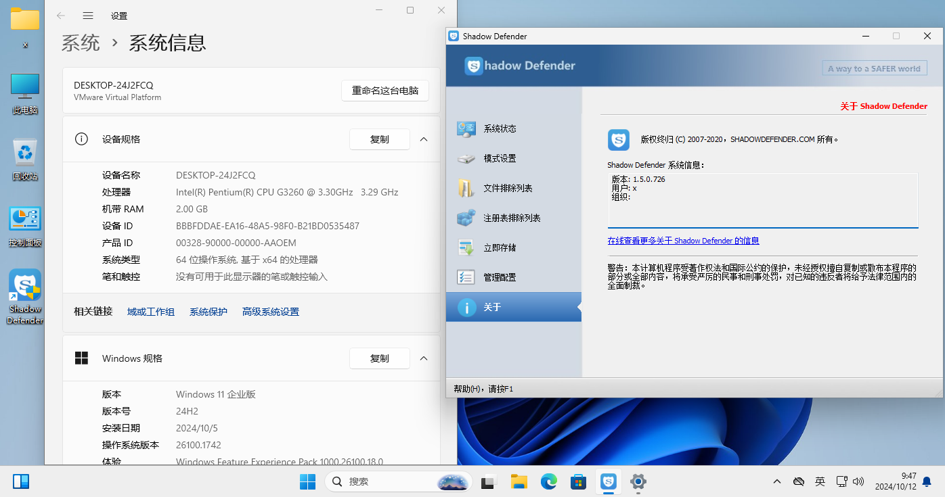
Task: Open Settings hamburger navigation menu
Action: pos(88,16)
